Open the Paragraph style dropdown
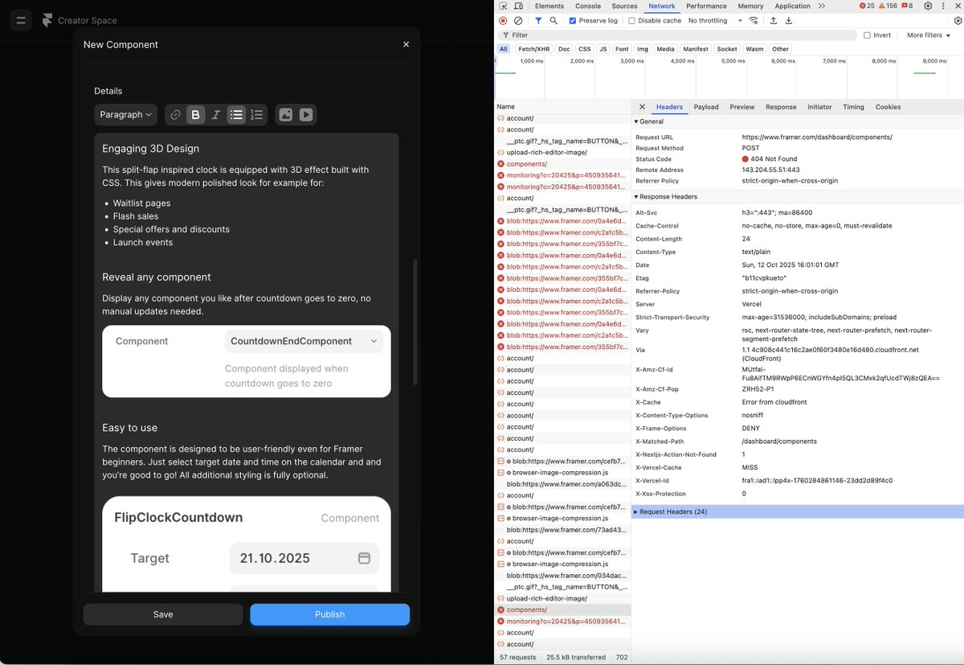Image resolution: width=964 pixels, height=665 pixels. (125, 115)
